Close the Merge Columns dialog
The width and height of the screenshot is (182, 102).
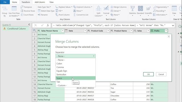coord(169,37)
